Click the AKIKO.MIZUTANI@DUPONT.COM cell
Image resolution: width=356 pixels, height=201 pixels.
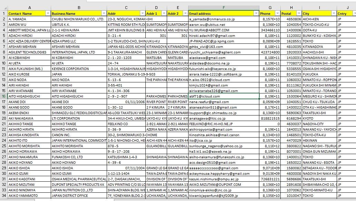(224, 184)
